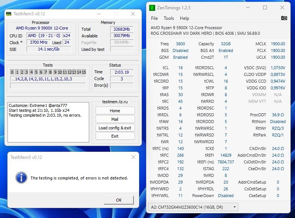Close the ZenTimings window
The height and width of the screenshot is (218, 295).
click(282, 7)
